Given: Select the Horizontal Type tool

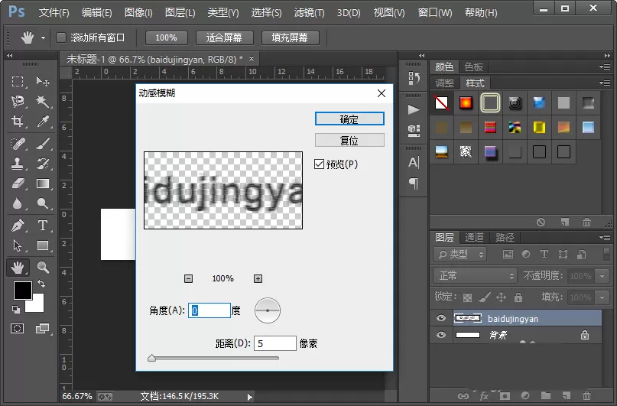Looking at the screenshot, I should [x=43, y=226].
